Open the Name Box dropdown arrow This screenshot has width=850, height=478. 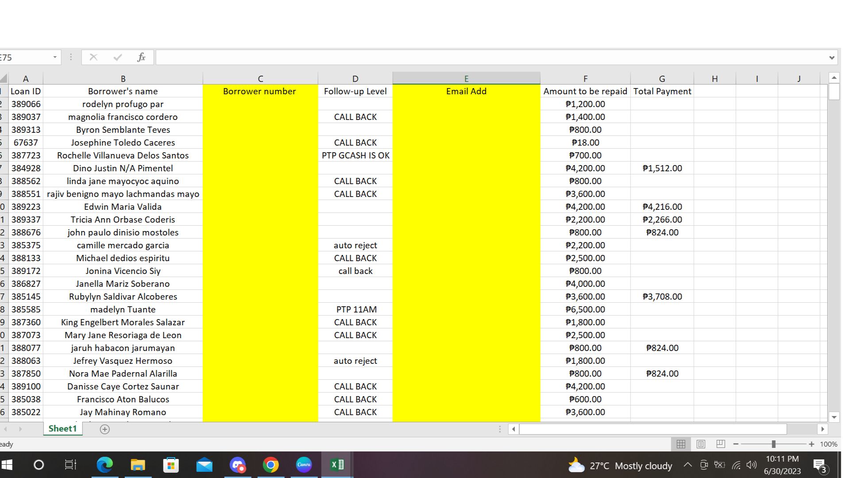point(55,57)
